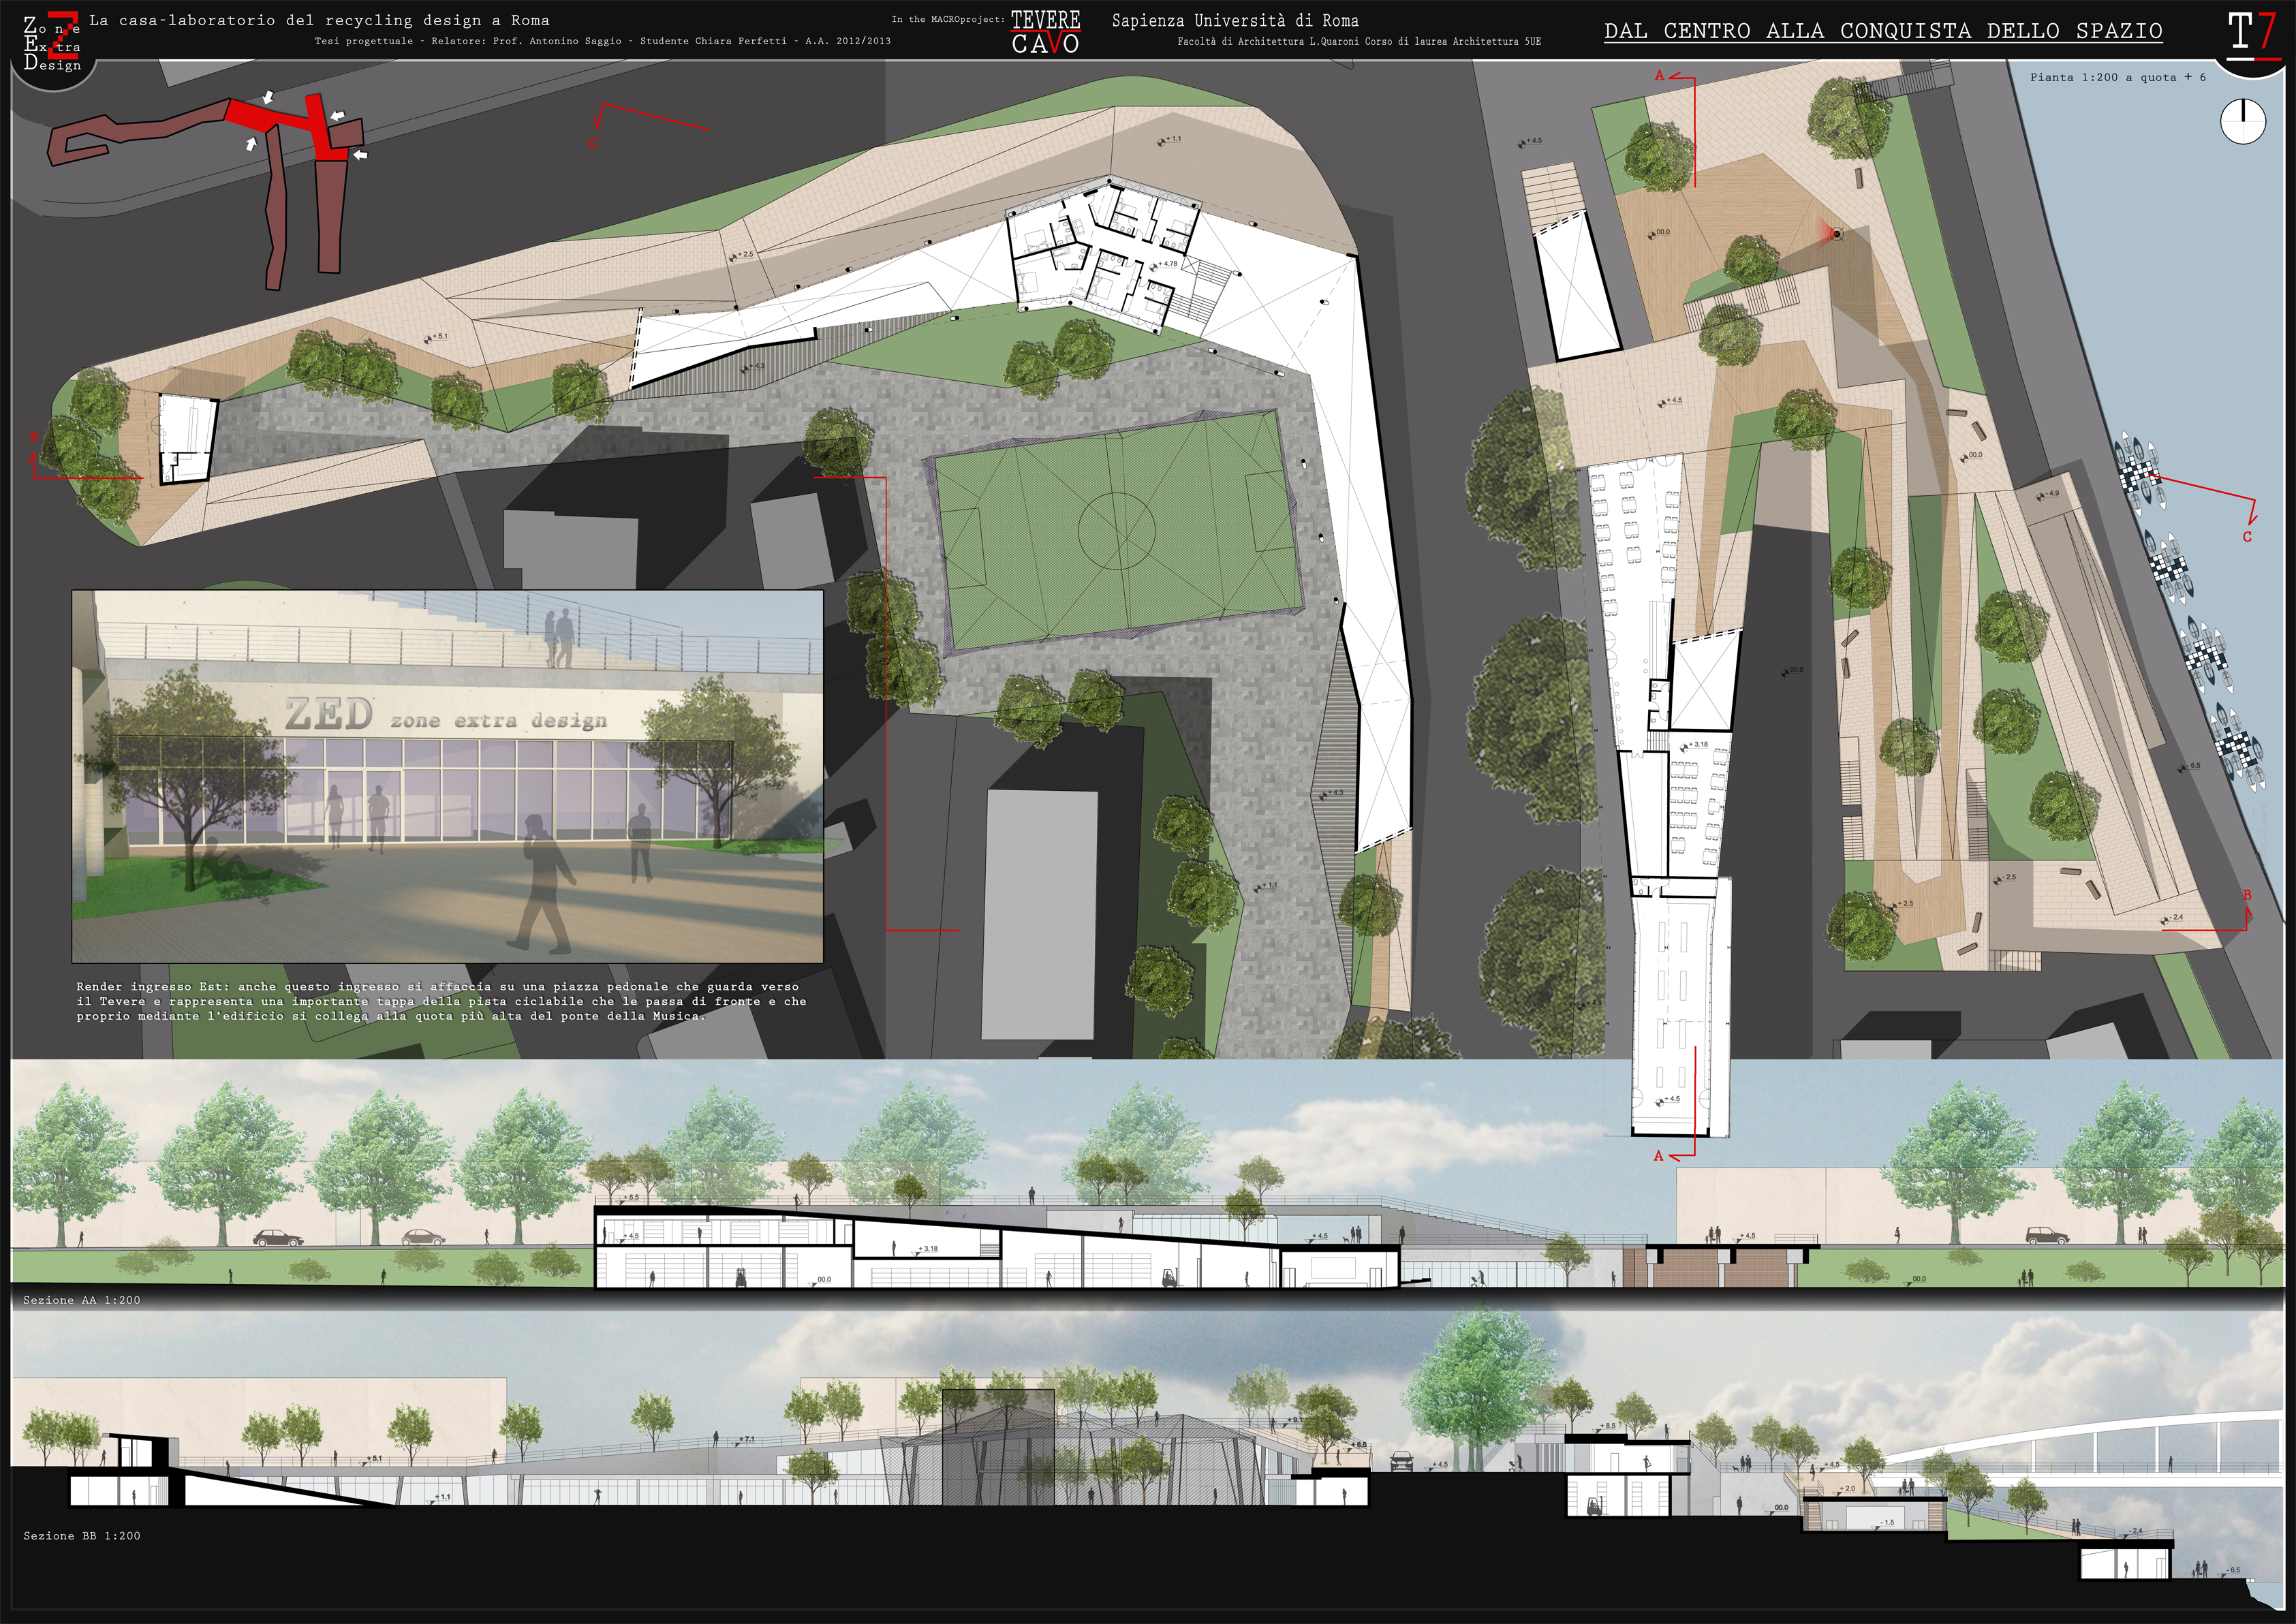Click the +4.78 elevation label in plan
Viewport: 2296px width, 1624px height.
coord(1166,264)
